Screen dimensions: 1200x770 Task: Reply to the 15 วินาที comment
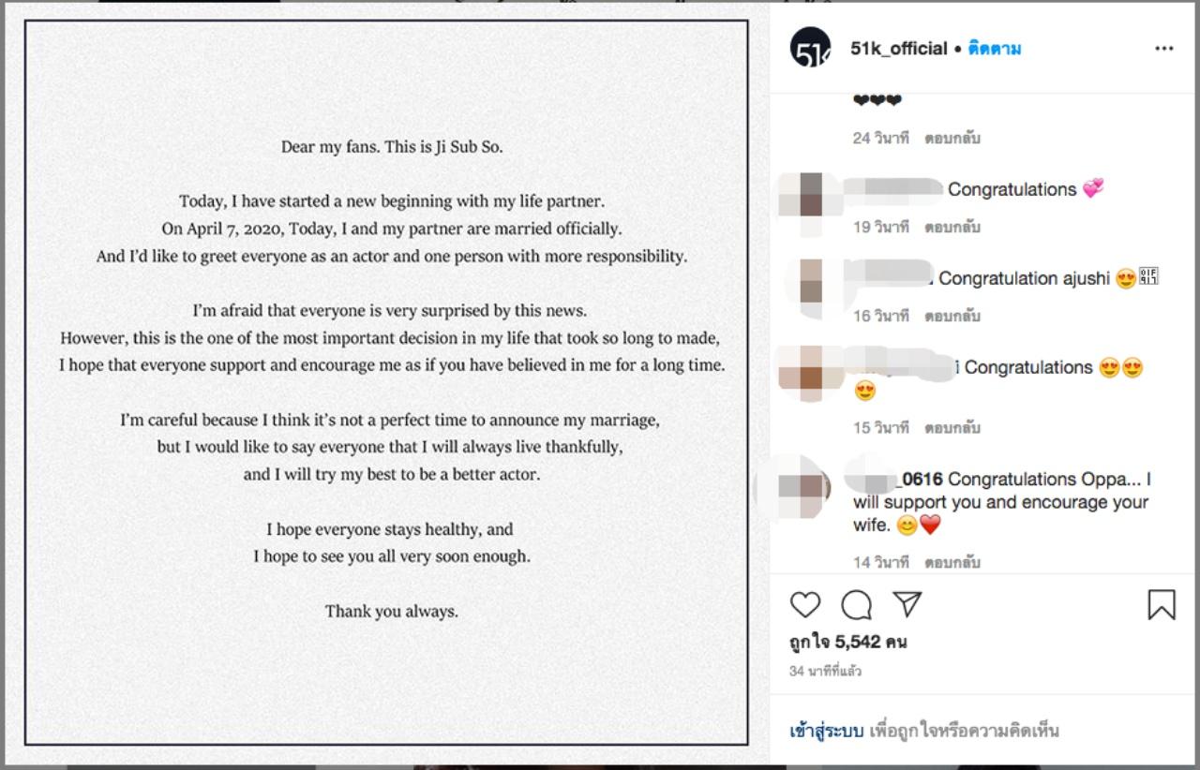pos(952,428)
